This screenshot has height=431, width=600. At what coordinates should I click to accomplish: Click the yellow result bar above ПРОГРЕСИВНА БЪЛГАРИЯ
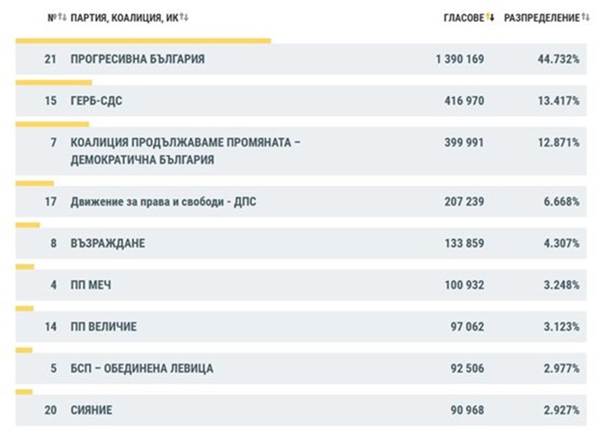point(144,40)
